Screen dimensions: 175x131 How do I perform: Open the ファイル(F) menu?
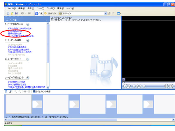click(11, 8)
